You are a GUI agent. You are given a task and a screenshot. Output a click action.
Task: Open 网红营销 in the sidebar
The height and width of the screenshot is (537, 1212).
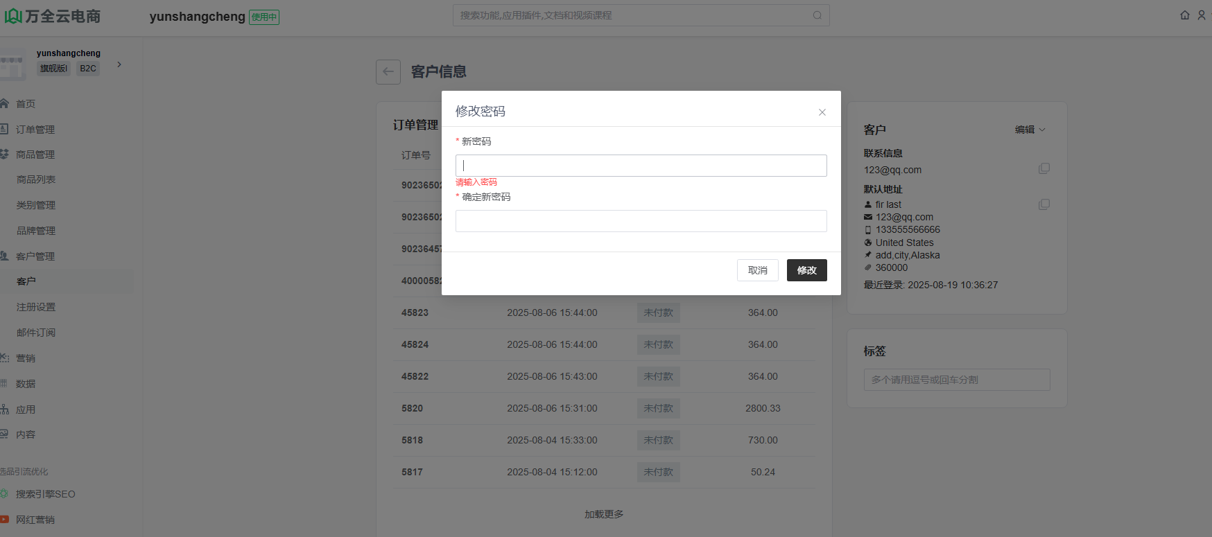(x=35, y=520)
